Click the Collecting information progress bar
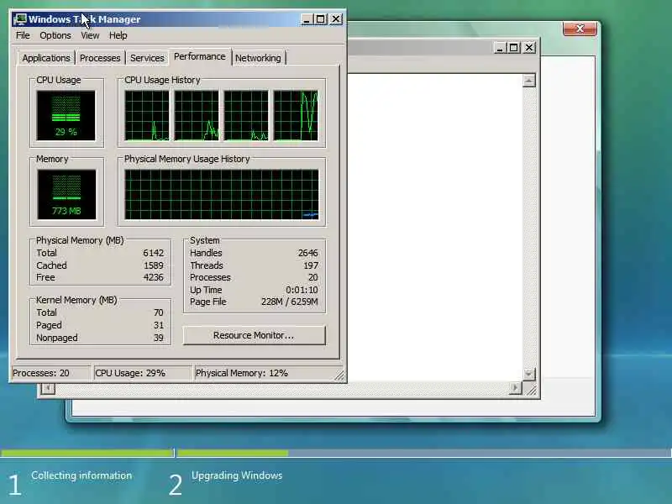This screenshot has height=504, width=672. tap(87, 453)
